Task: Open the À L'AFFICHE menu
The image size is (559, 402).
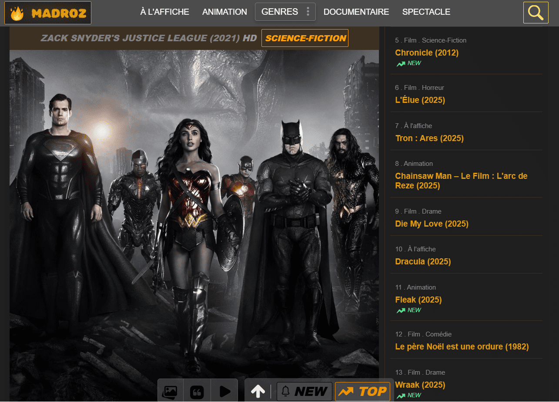Action: 164,12
